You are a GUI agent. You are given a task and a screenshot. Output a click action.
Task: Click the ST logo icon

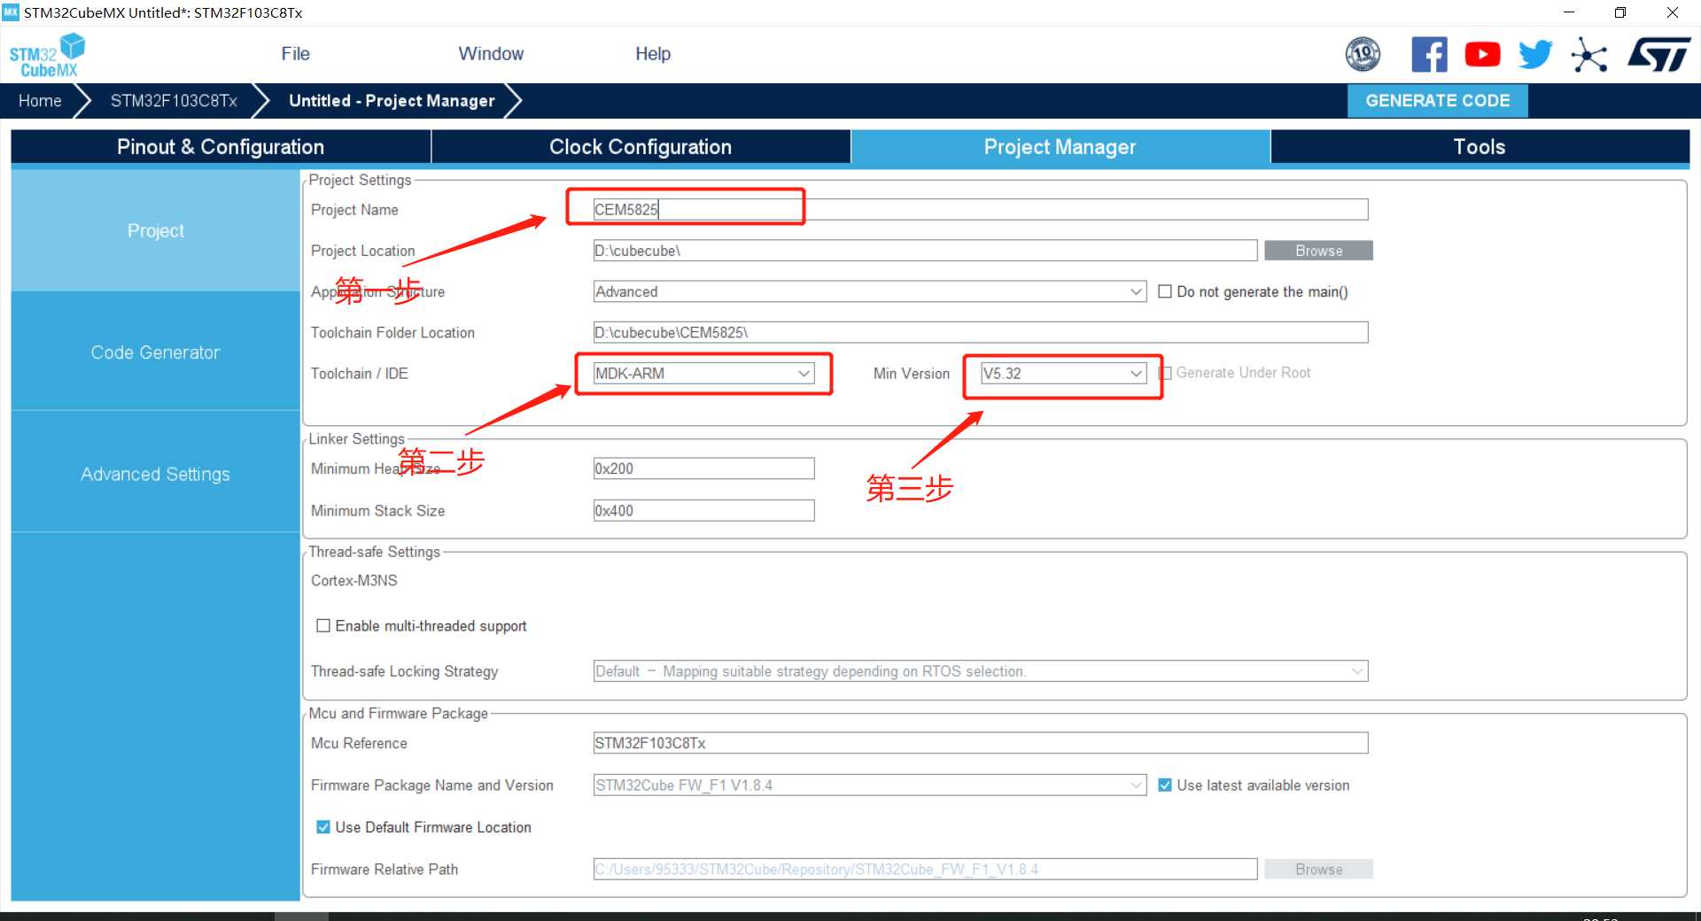click(x=1658, y=55)
